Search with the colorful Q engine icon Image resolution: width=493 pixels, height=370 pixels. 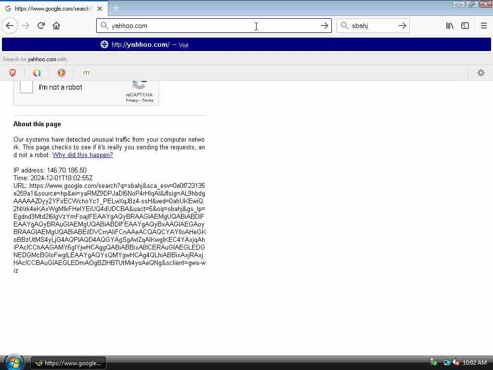coord(37,73)
